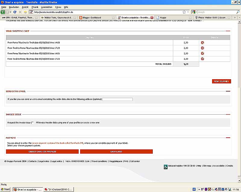Click the URL address field

tap(108, 12)
